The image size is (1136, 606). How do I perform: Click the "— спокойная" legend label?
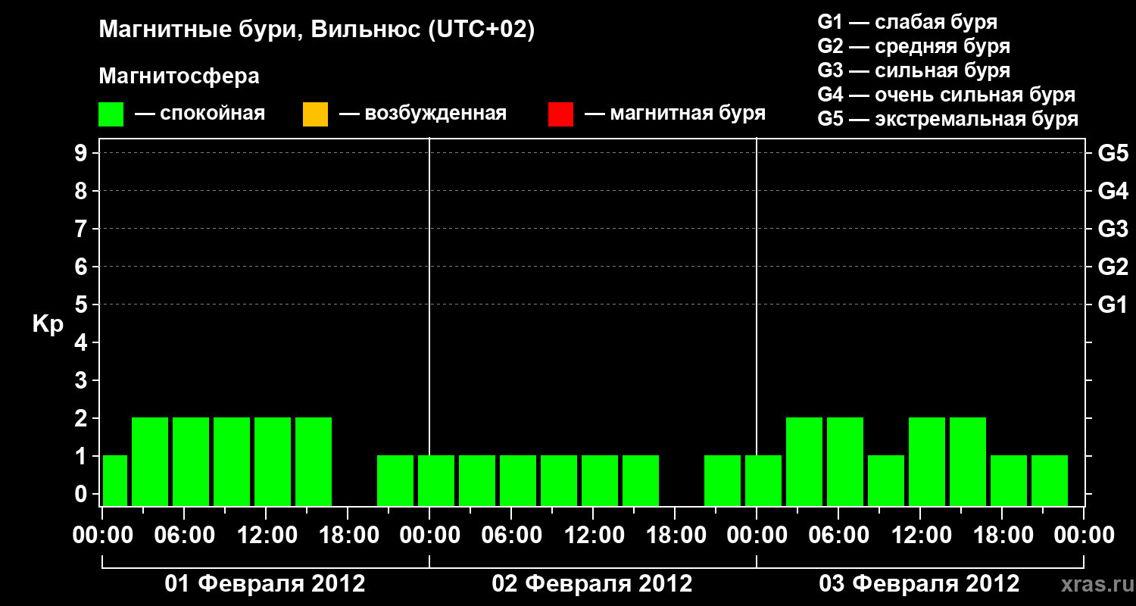tap(200, 114)
